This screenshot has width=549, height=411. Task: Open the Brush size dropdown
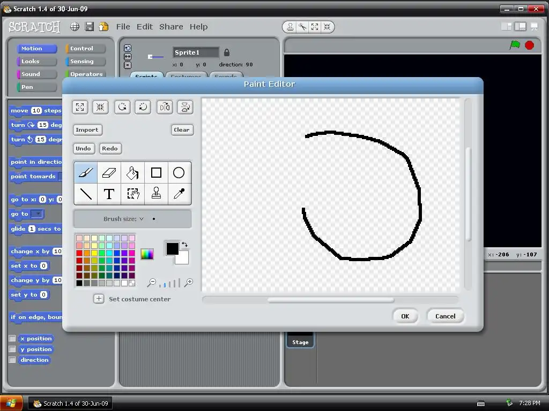pyautogui.click(x=142, y=219)
